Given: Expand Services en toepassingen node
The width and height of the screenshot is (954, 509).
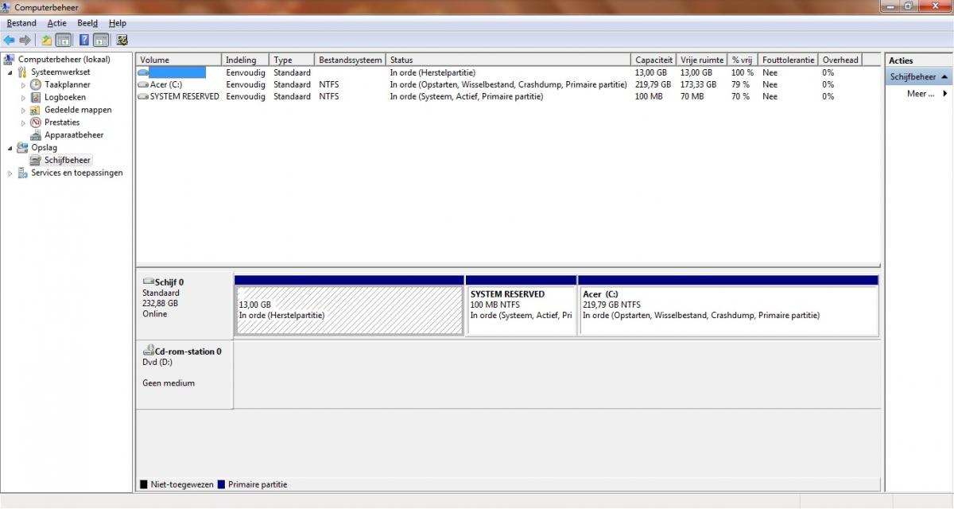Looking at the screenshot, I should pyautogui.click(x=10, y=173).
